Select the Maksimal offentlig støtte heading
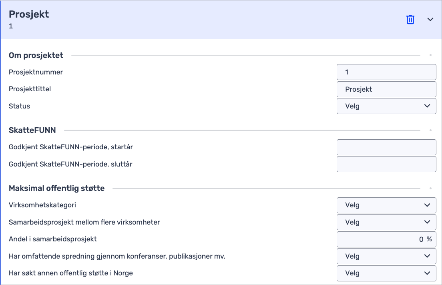 click(x=56, y=188)
